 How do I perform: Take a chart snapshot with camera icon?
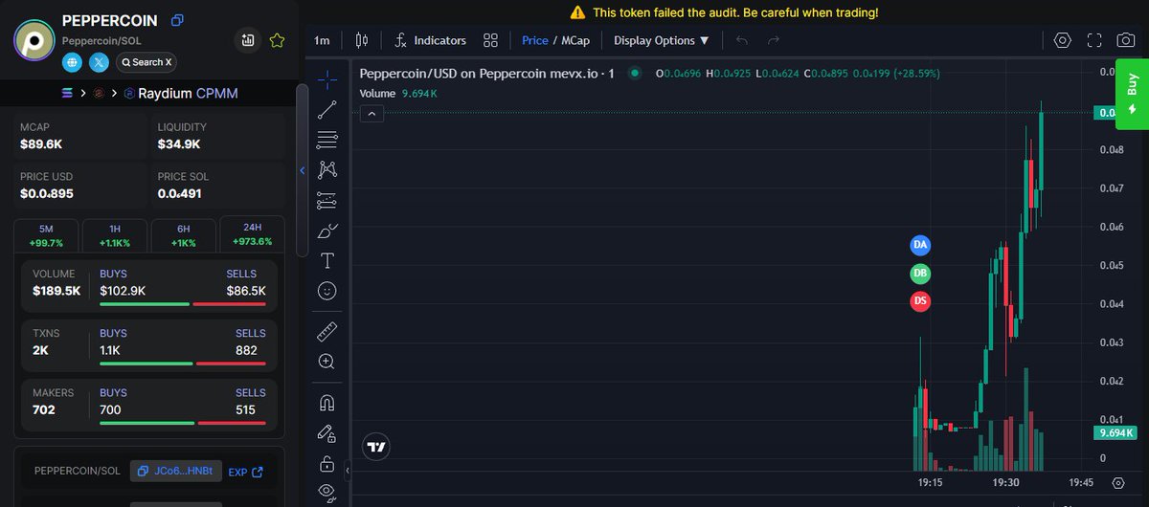1127,40
